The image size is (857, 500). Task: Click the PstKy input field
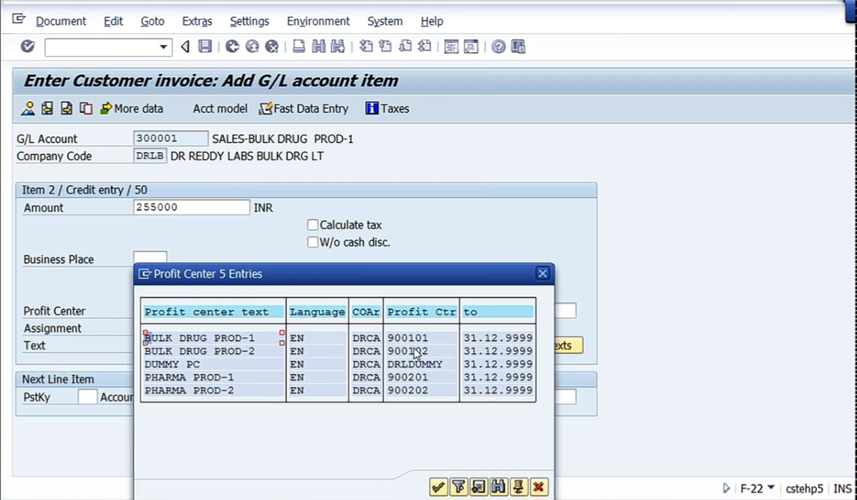point(87,396)
